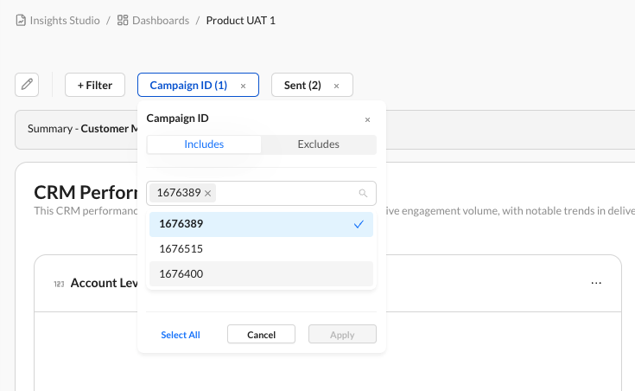
Task: Open the Account Level card options menu
Action: pyautogui.click(x=596, y=283)
